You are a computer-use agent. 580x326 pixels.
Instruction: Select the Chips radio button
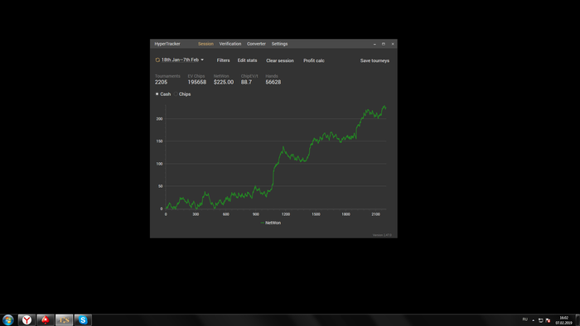tap(176, 94)
